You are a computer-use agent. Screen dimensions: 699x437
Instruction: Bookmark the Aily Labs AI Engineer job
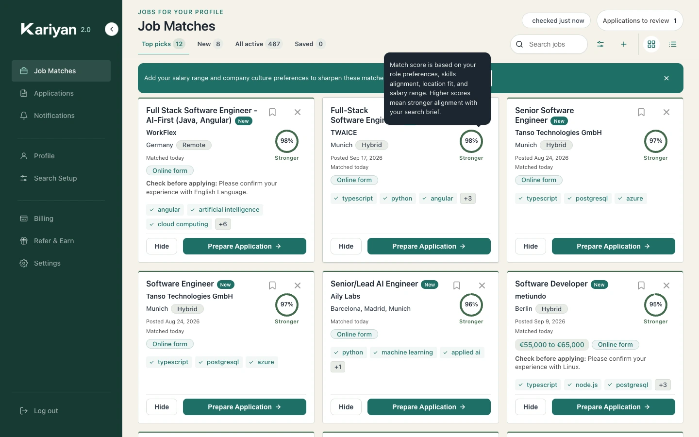457,286
